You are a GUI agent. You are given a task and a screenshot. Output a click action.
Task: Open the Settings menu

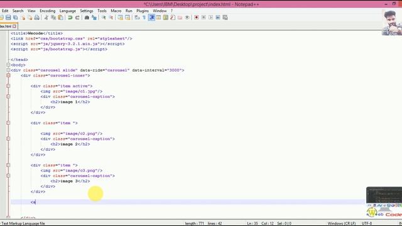click(87, 11)
